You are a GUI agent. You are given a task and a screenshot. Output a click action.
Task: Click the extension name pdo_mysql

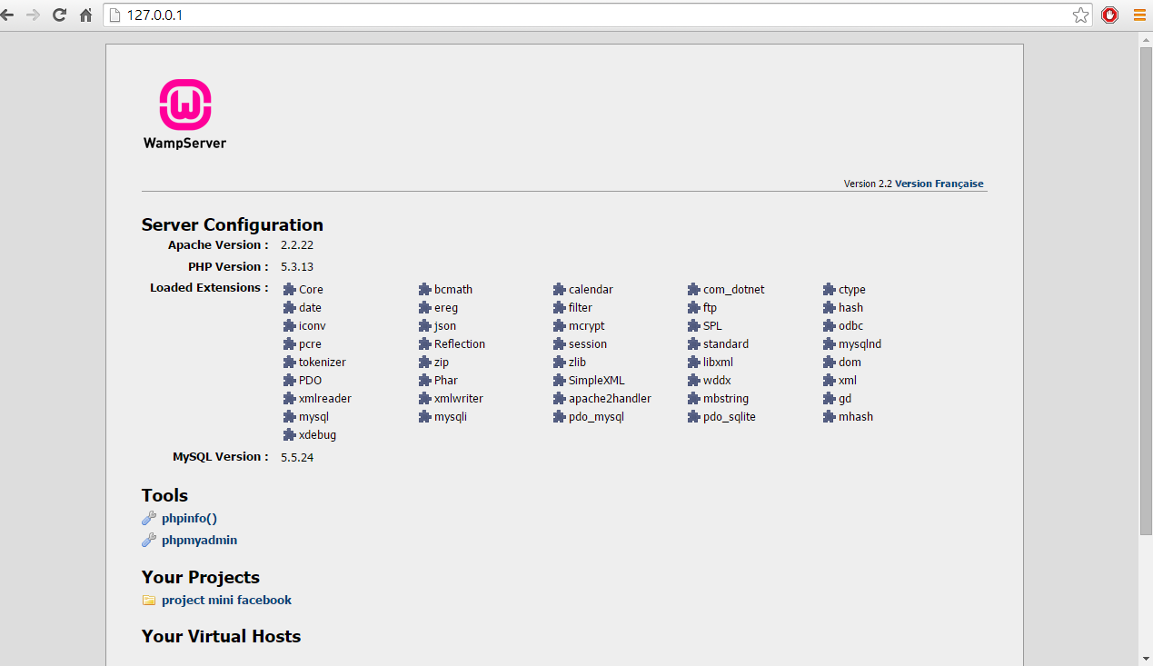[x=596, y=417]
